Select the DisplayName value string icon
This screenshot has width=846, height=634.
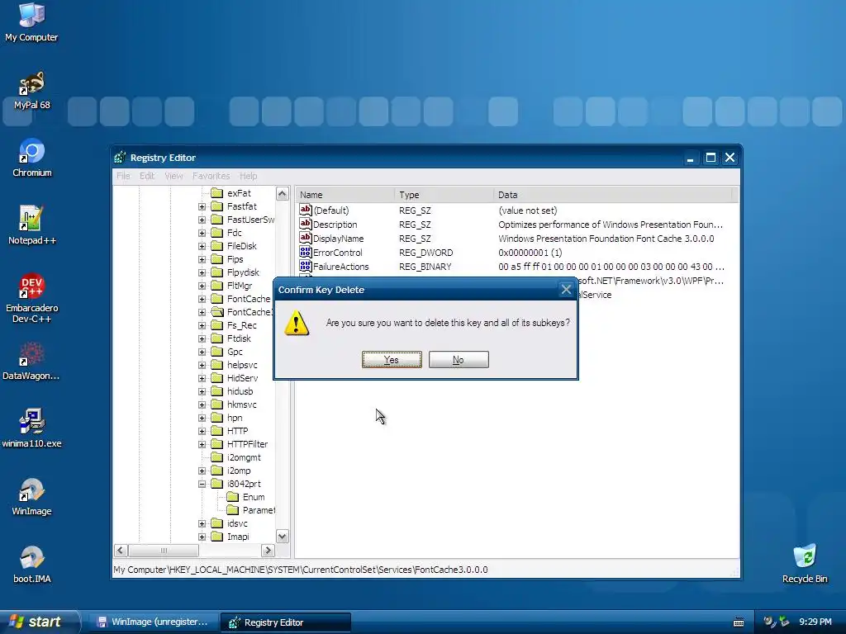[306, 238]
